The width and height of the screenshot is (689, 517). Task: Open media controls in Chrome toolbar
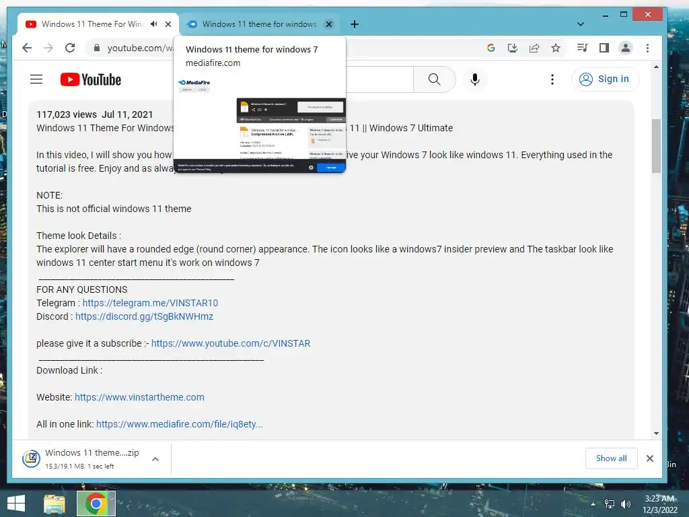(x=582, y=48)
